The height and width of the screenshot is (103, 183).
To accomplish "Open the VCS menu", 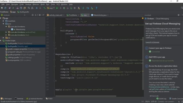I will pos(58,4).
